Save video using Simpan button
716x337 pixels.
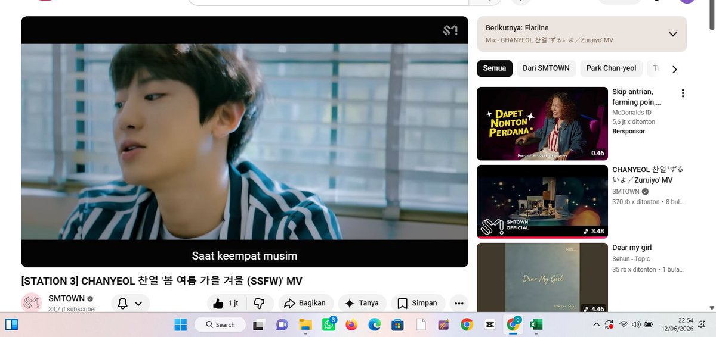(x=418, y=303)
